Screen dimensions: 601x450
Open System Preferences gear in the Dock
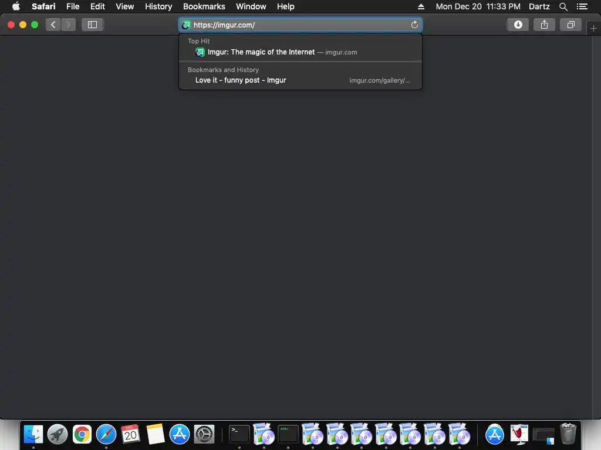click(x=204, y=434)
